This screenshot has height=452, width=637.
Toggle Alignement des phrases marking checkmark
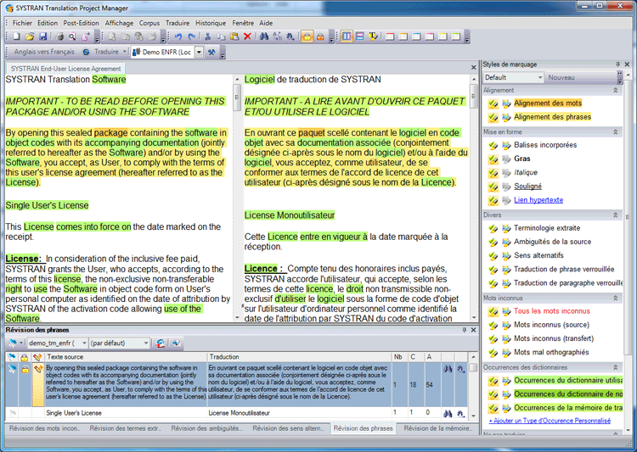pos(493,118)
